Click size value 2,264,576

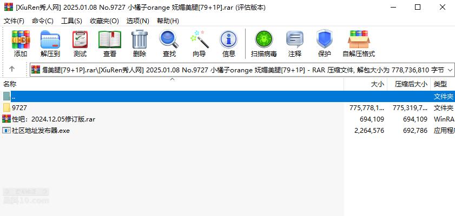coord(369,131)
